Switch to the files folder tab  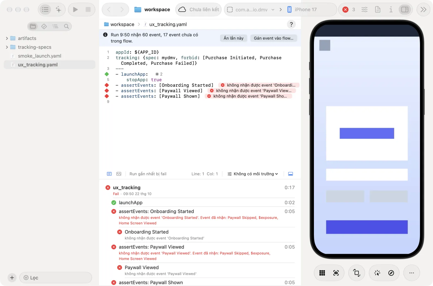coord(33,26)
